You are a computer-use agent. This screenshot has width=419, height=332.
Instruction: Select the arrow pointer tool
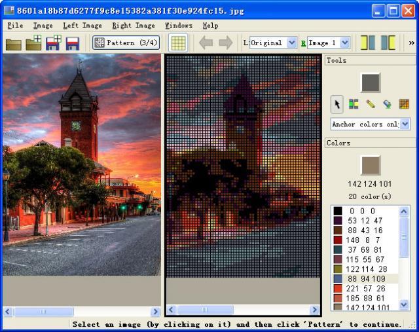[337, 104]
